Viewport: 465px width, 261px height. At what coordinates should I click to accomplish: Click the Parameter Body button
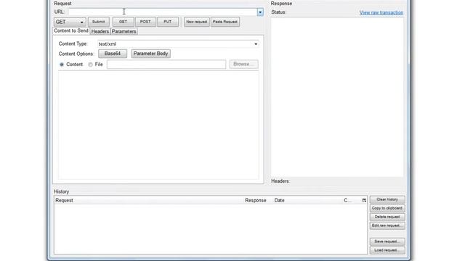[x=150, y=54]
